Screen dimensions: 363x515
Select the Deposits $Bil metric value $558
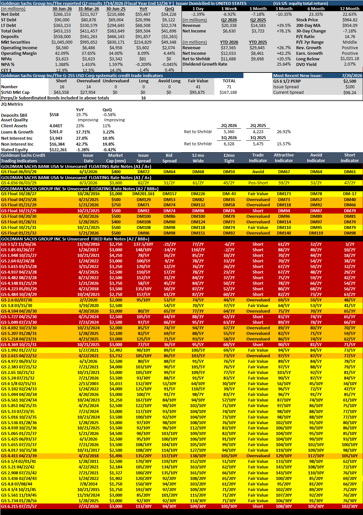pyautogui.click(x=54, y=114)
